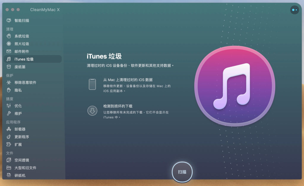Select 大型和旧文件 module

pyautogui.click(x=26, y=168)
